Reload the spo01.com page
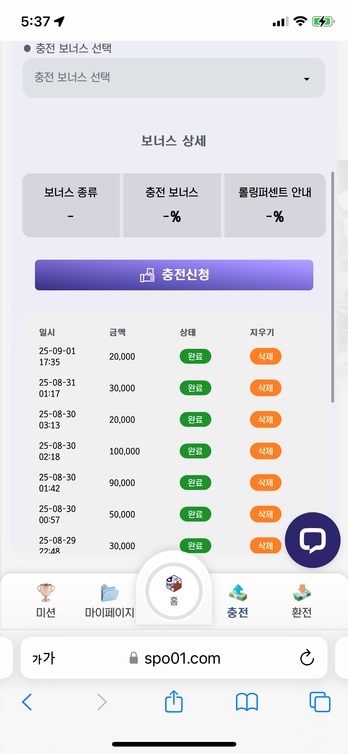348x754 pixels. pyautogui.click(x=307, y=658)
